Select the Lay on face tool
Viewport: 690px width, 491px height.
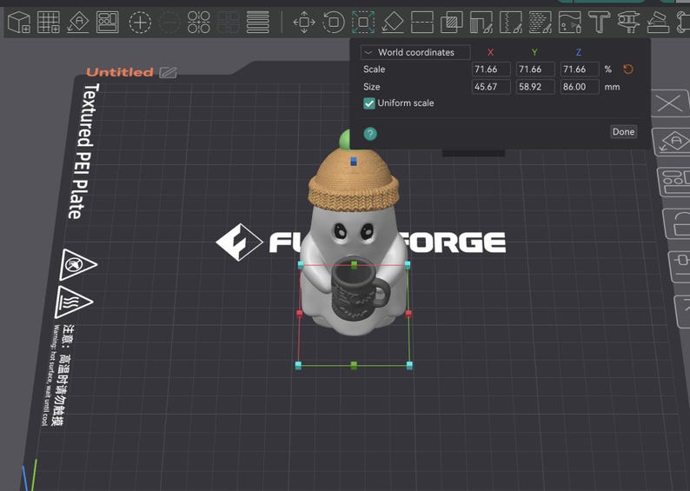pos(393,22)
